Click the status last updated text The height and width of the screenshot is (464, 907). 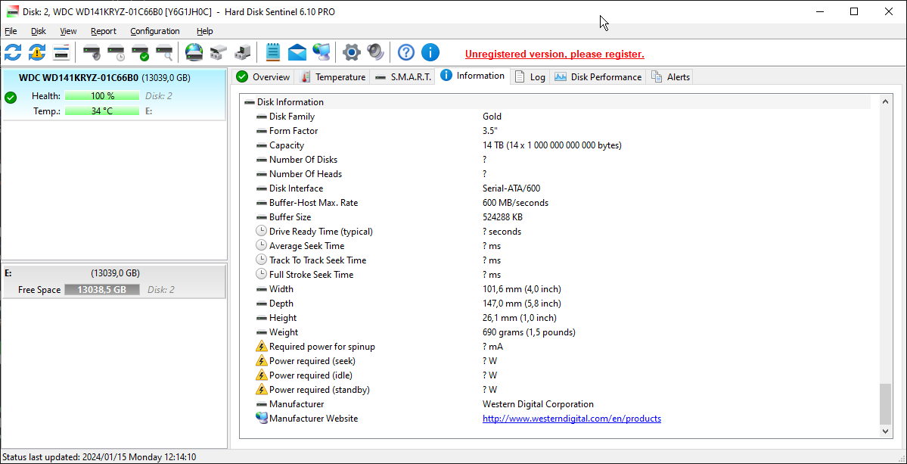100,457
